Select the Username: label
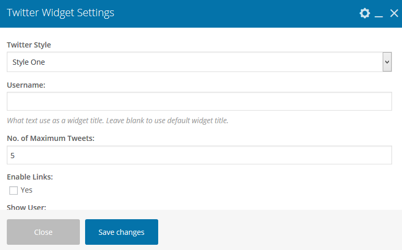Image resolution: width=402 pixels, height=250 pixels. click(x=26, y=84)
